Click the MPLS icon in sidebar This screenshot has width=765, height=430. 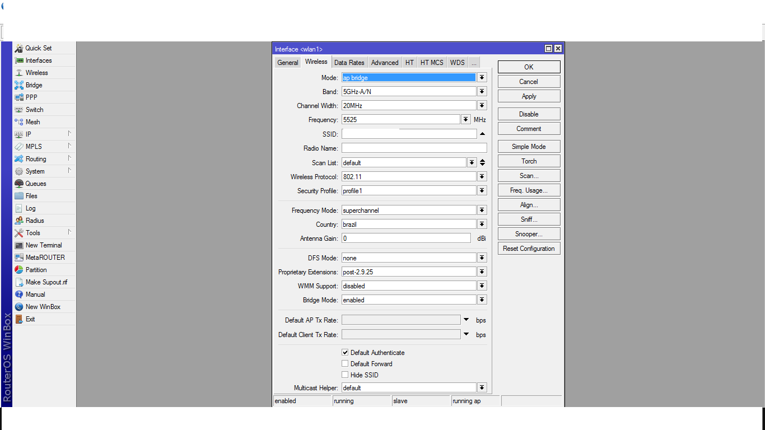click(19, 147)
